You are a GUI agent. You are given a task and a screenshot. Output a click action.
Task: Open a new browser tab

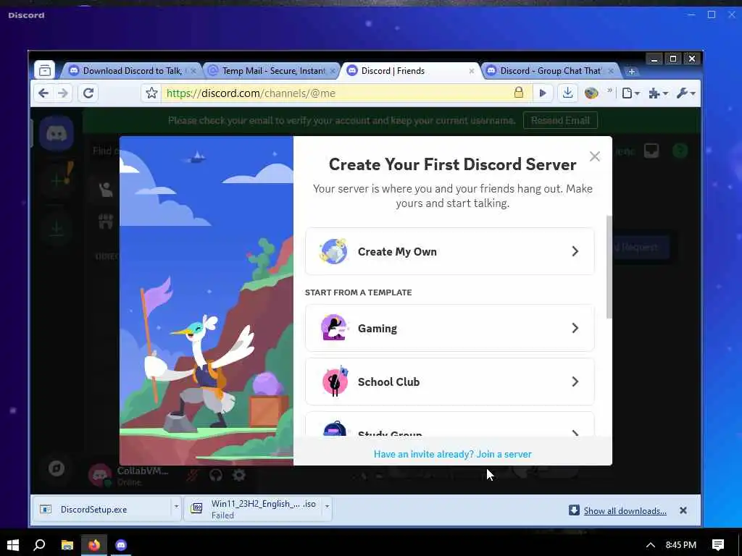tap(631, 72)
